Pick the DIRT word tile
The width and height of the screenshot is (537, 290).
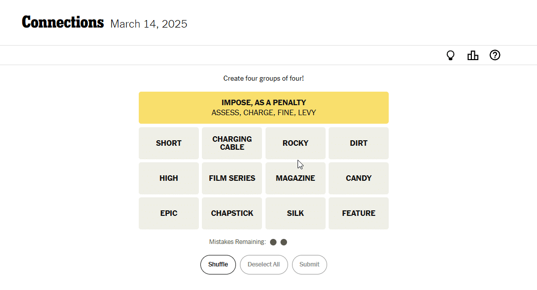pyautogui.click(x=359, y=143)
